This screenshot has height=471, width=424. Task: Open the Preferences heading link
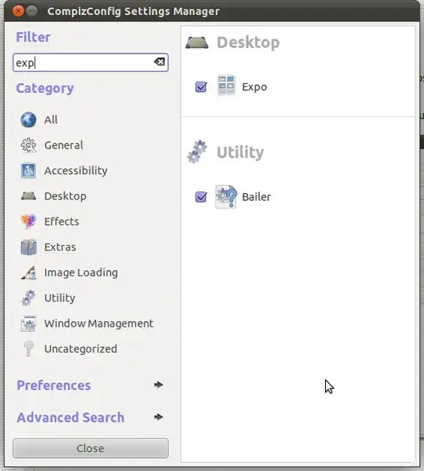(54, 385)
